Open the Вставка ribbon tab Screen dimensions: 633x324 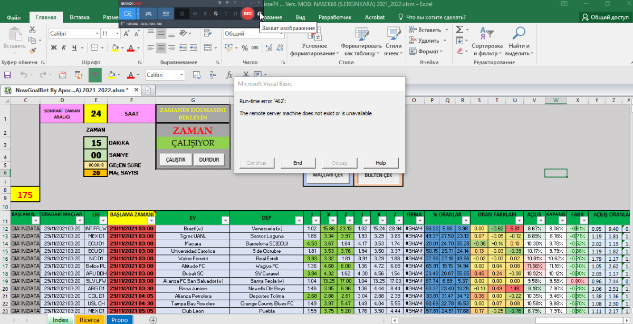click(79, 17)
